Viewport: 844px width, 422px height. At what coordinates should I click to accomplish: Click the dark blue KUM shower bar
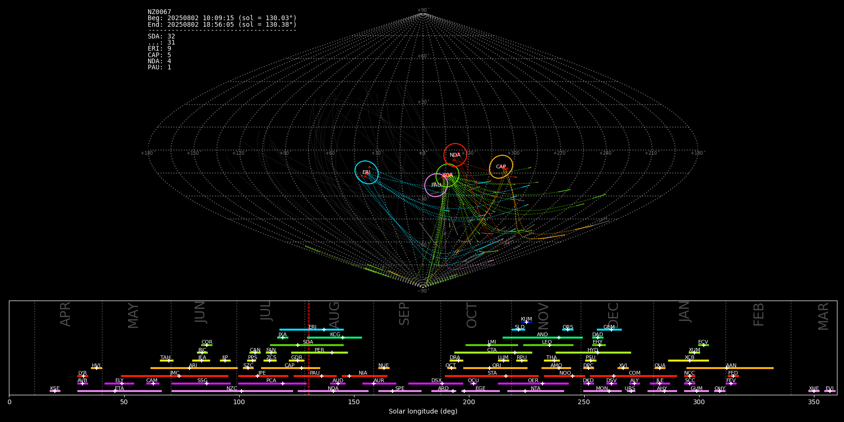tap(527, 322)
